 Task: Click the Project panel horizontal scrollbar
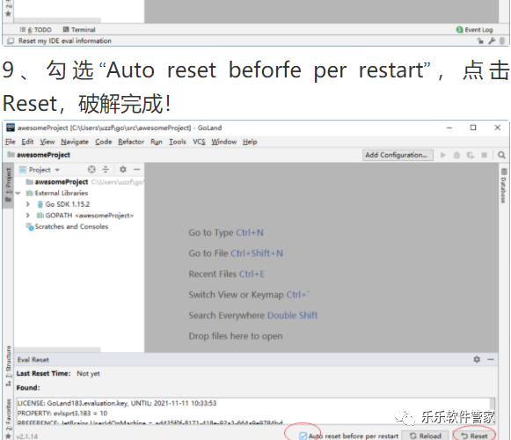57,349
